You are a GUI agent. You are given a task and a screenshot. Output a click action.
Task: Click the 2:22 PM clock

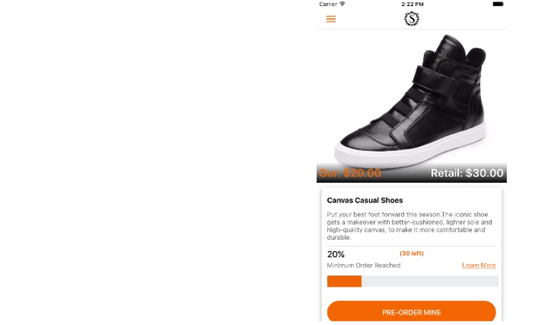(x=412, y=4)
